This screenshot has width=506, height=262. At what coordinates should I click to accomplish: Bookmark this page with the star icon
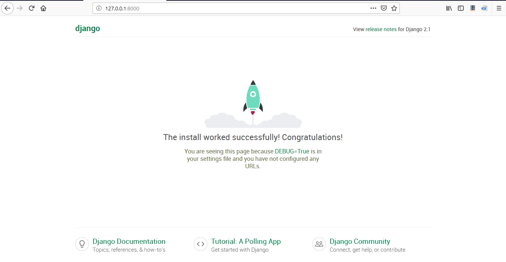[x=394, y=8]
